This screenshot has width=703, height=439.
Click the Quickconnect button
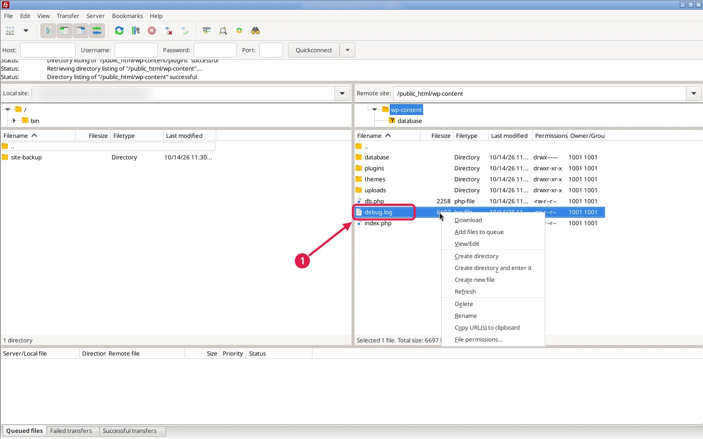tap(314, 50)
